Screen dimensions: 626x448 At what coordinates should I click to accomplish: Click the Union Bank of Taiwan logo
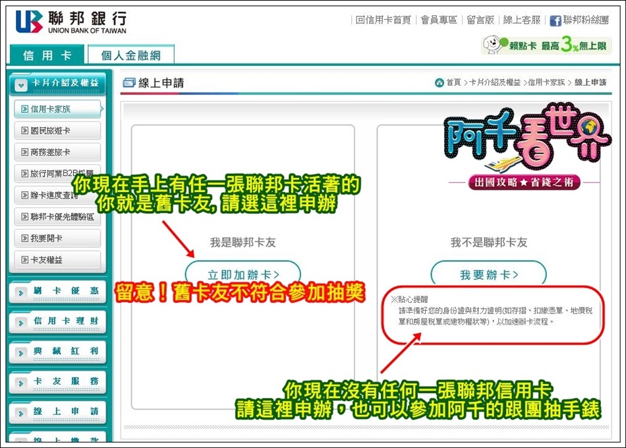point(71,22)
